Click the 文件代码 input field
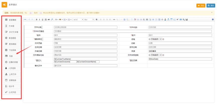Viewport: 217px width, 106px height. pyautogui.click(x=180, y=27)
